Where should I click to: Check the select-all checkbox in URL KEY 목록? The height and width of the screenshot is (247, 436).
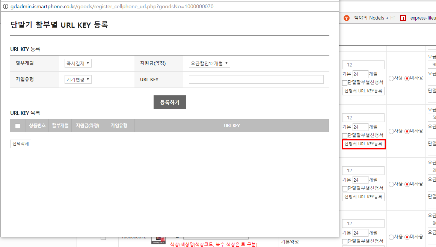pos(18,126)
